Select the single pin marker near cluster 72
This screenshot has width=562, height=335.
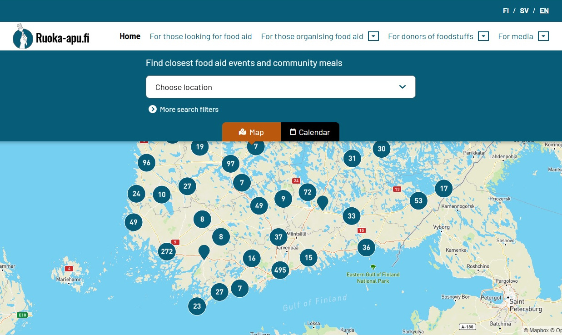[323, 202]
